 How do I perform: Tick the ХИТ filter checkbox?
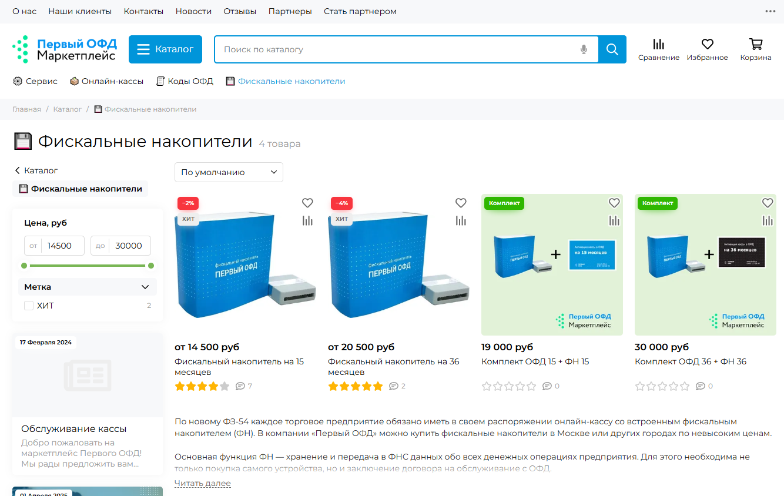click(x=29, y=306)
